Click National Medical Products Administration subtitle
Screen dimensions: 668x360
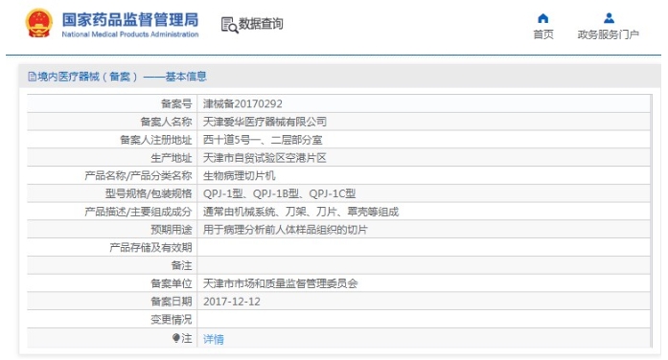(x=130, y=34)
